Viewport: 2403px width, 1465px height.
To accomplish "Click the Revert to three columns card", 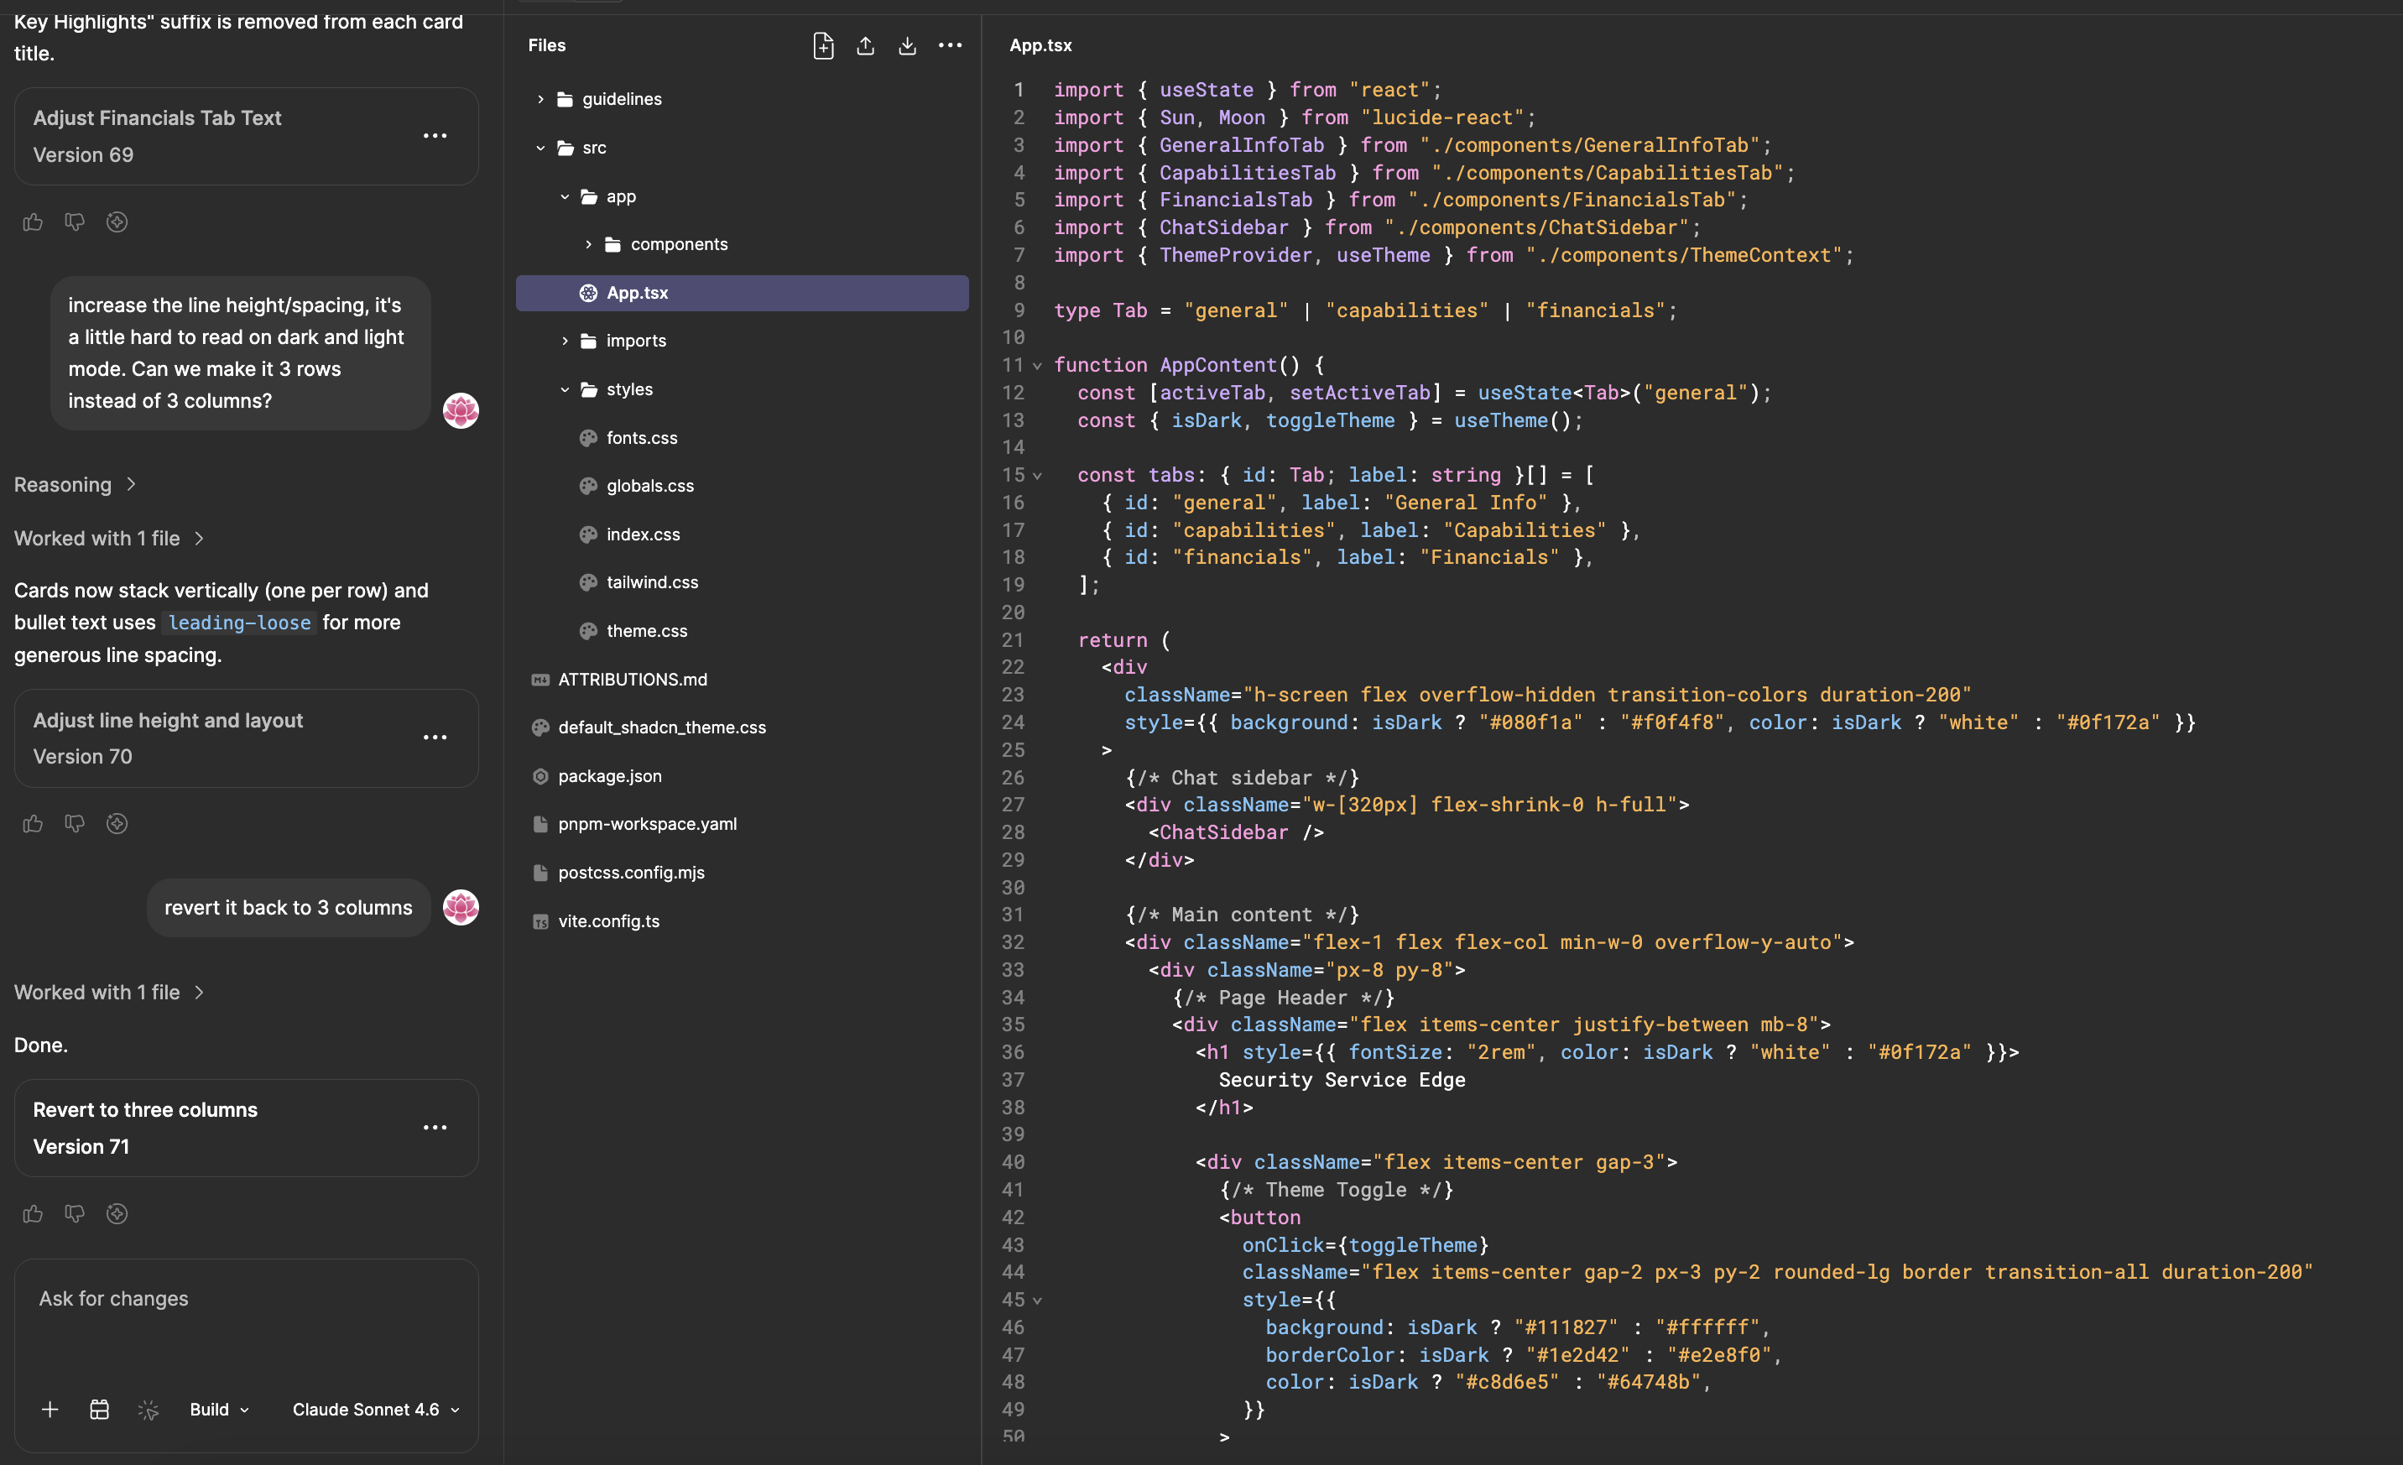I will click(x=246, y=1129).
